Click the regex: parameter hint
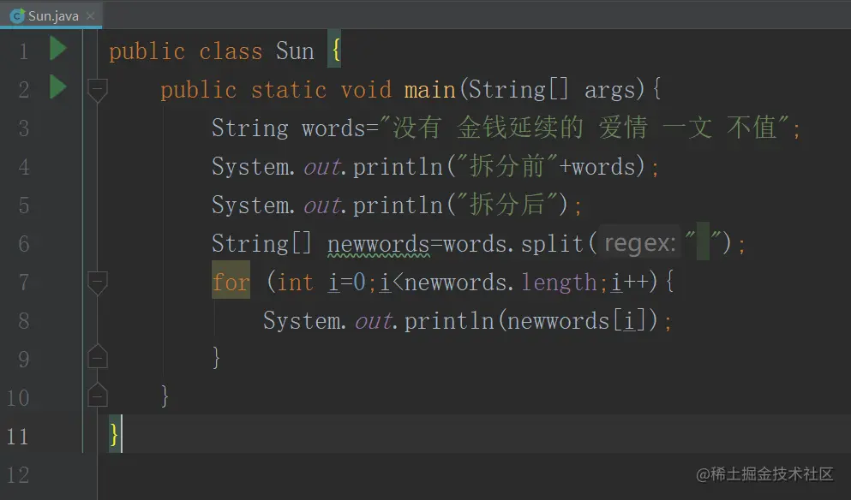This screenshot has width=851, height=500. pyautogui.click(x=640, y=243)
